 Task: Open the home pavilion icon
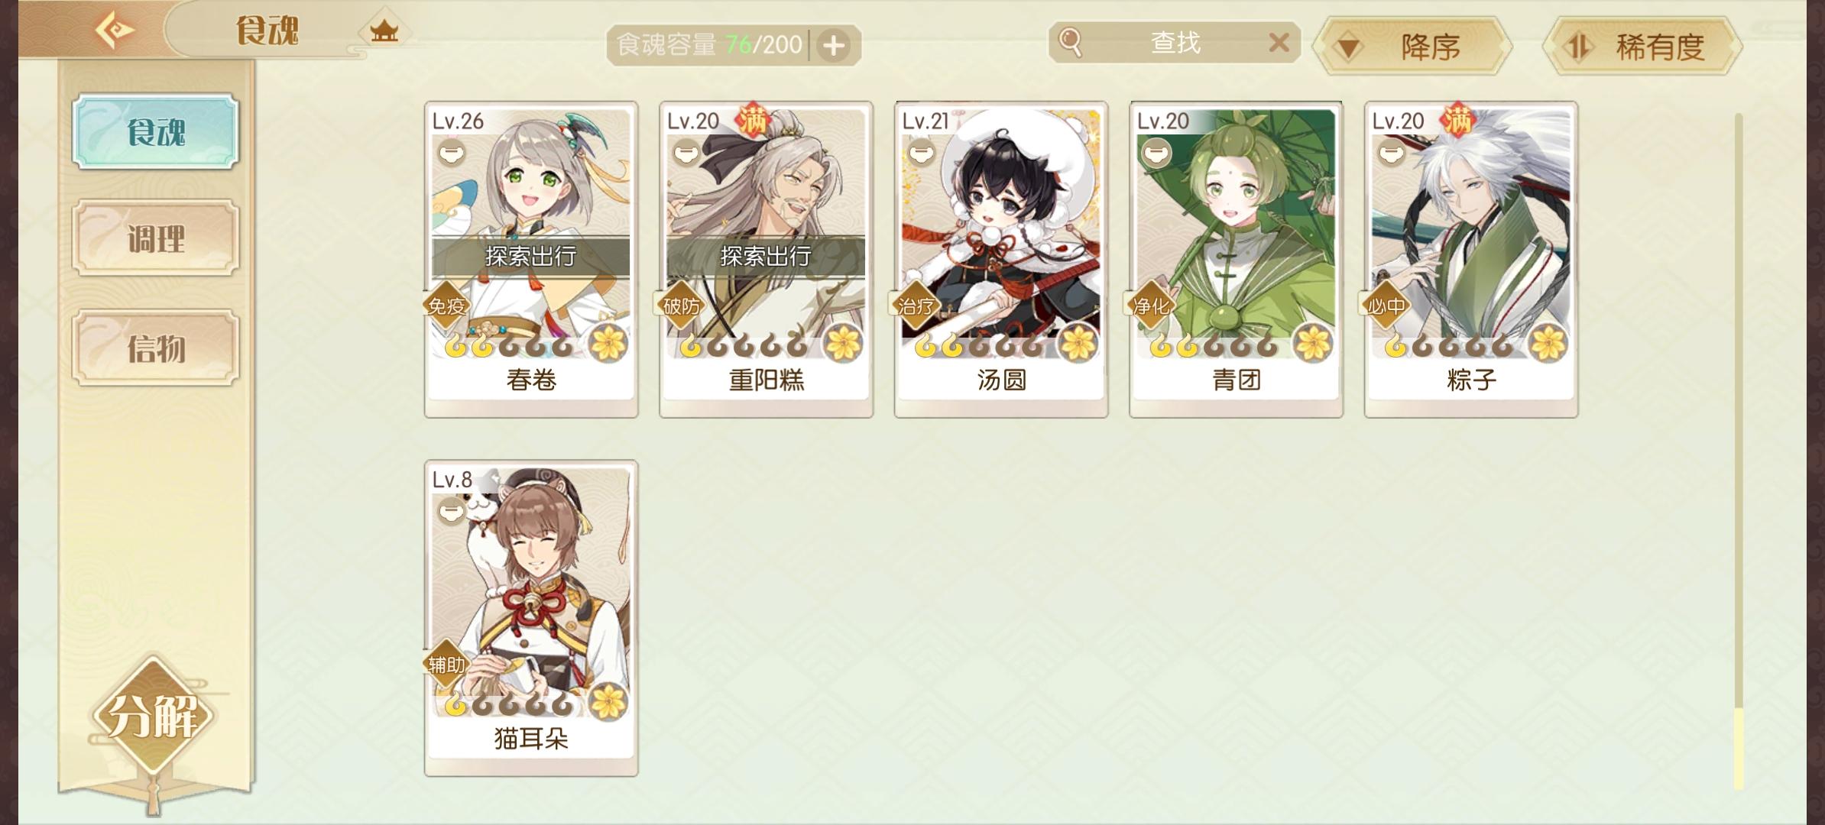click(x=384, y=31)
